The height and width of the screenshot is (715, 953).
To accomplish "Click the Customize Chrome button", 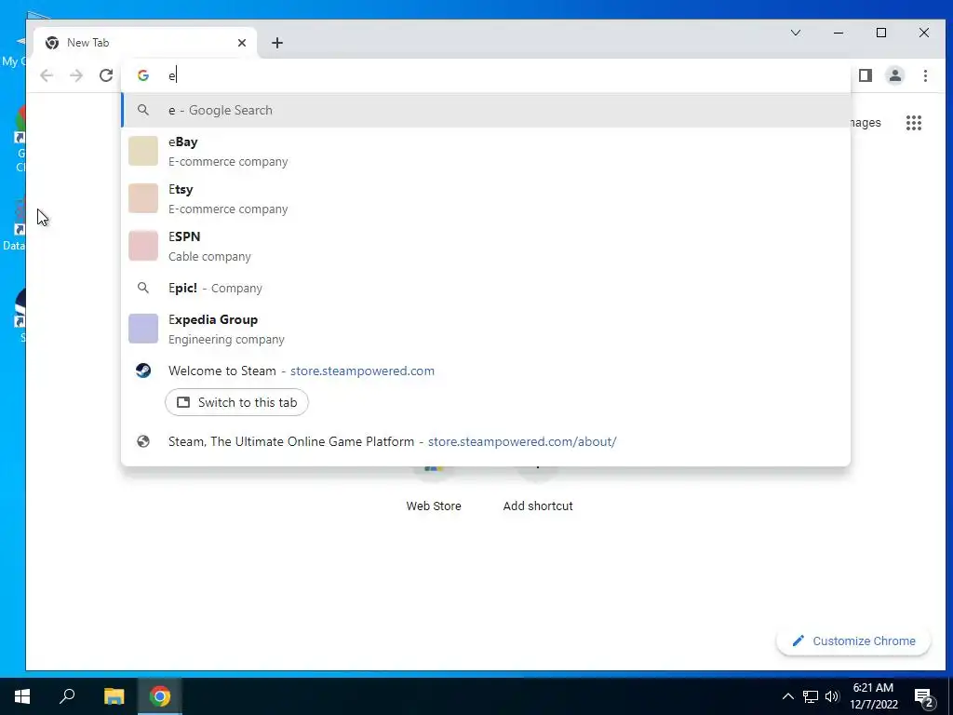I will [853, 641].
